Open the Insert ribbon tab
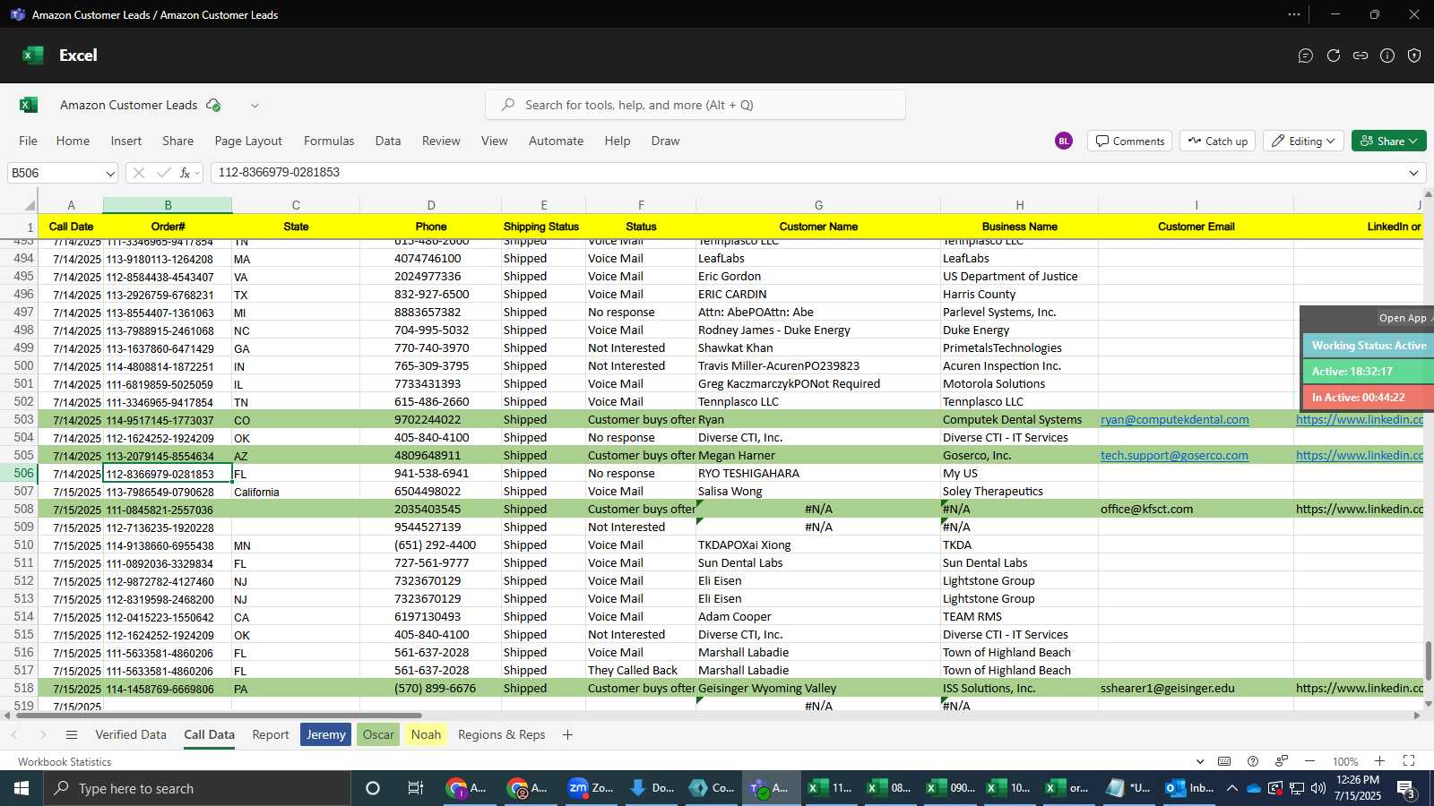Screen dimensions: 1434x806 point(126,141)
